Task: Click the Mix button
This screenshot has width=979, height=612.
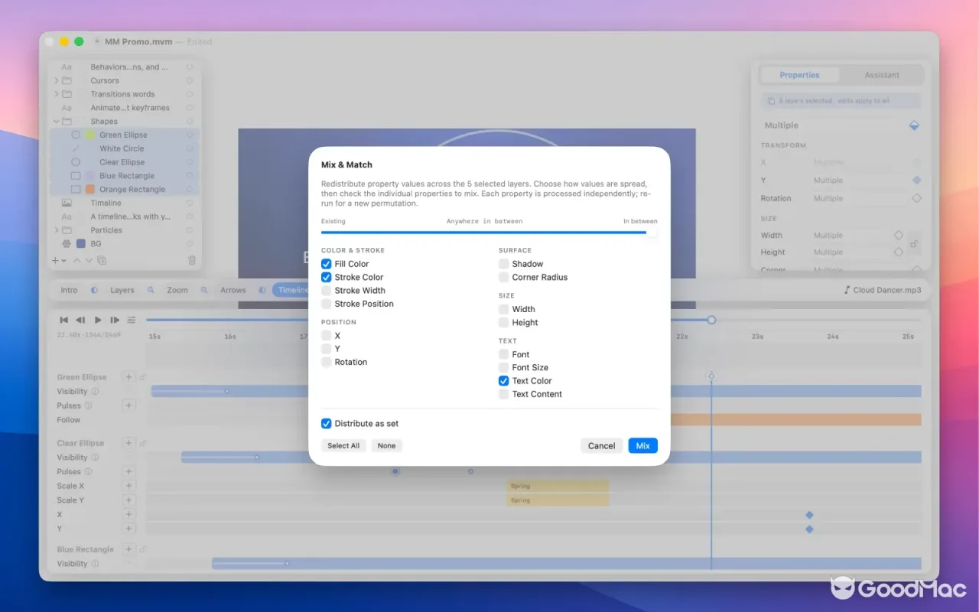Action: 643,445
